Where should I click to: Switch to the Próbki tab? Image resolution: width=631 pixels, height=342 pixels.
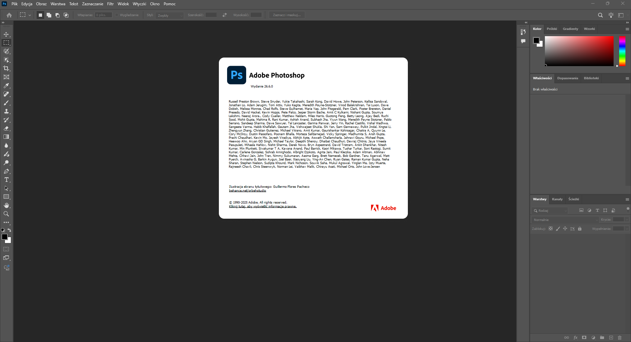pyautogui.click(x=552, y=29)
